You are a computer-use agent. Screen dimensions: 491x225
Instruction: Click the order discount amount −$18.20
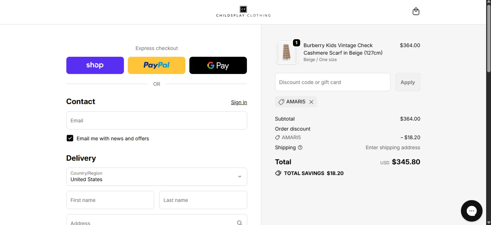pos(410,138)
